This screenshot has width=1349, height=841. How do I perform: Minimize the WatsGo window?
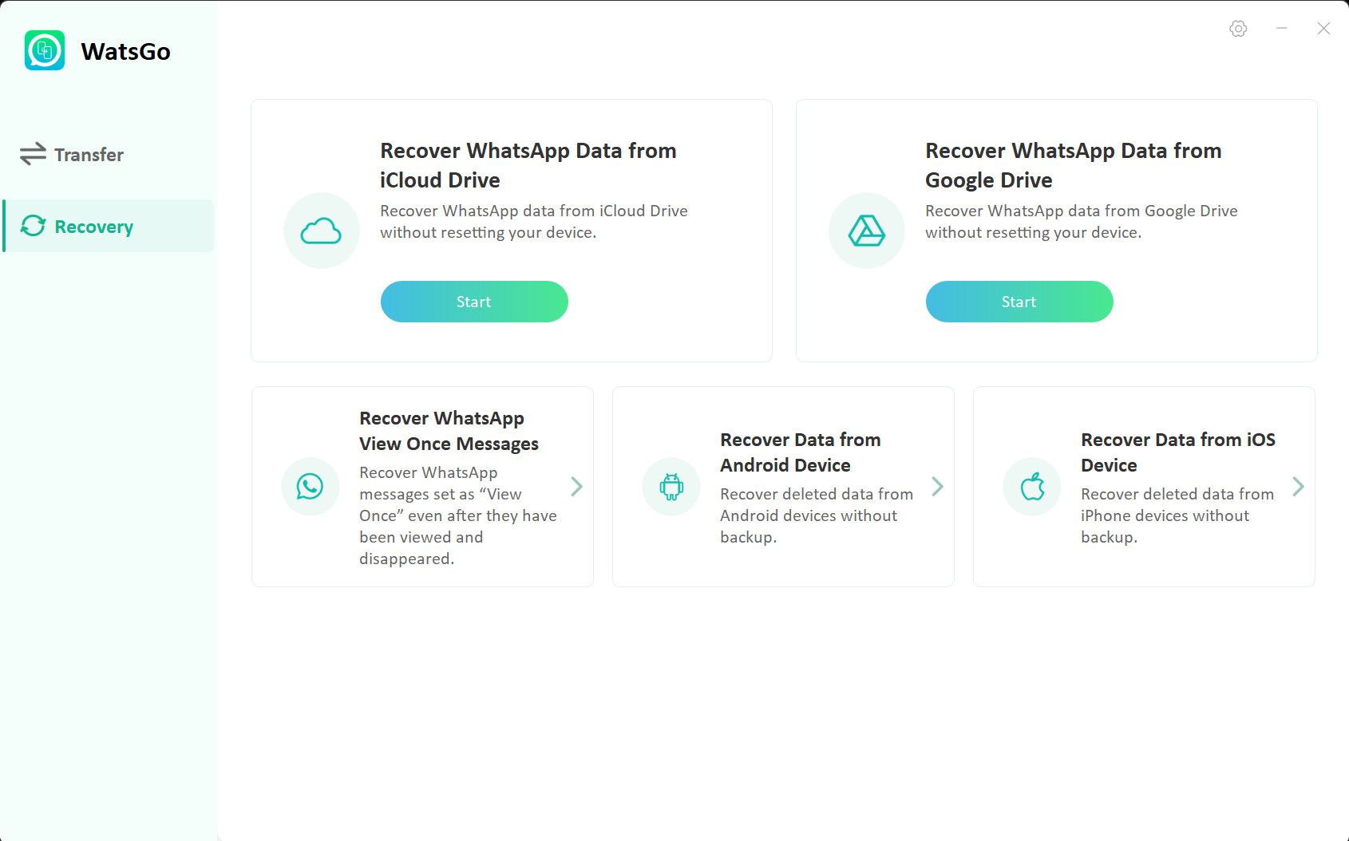pyautogui.click(x=1282, y=29)
